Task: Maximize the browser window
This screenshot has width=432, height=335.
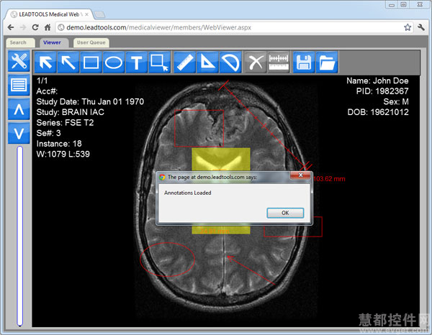Action: [x=403, y=5]
